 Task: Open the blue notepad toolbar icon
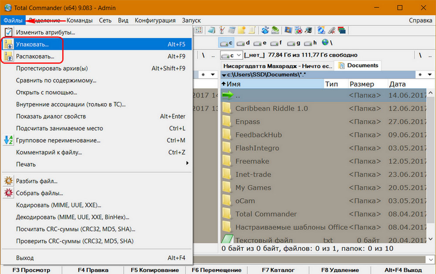pos(211,30)
